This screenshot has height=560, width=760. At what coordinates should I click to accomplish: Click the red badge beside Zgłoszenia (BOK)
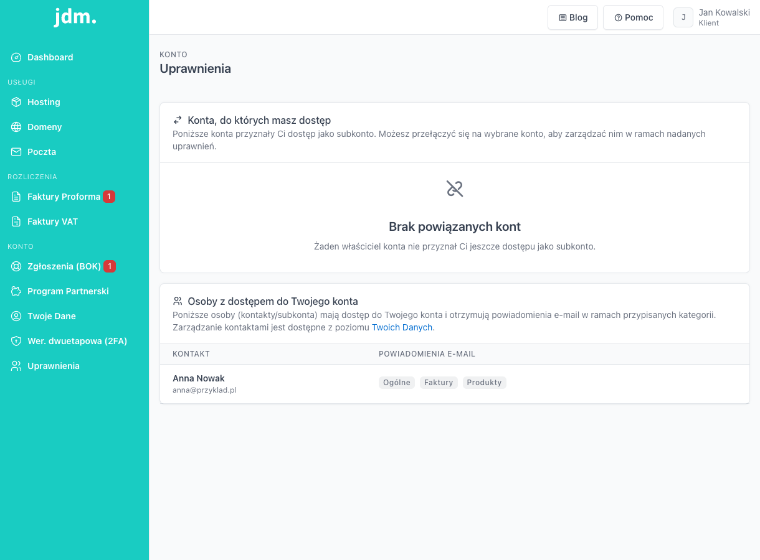(110, 266)
